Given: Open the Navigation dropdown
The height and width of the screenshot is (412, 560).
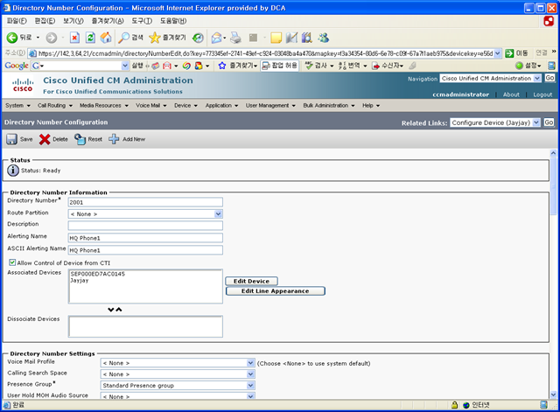Looking at the screenshot, I should (x=537, y=78).
